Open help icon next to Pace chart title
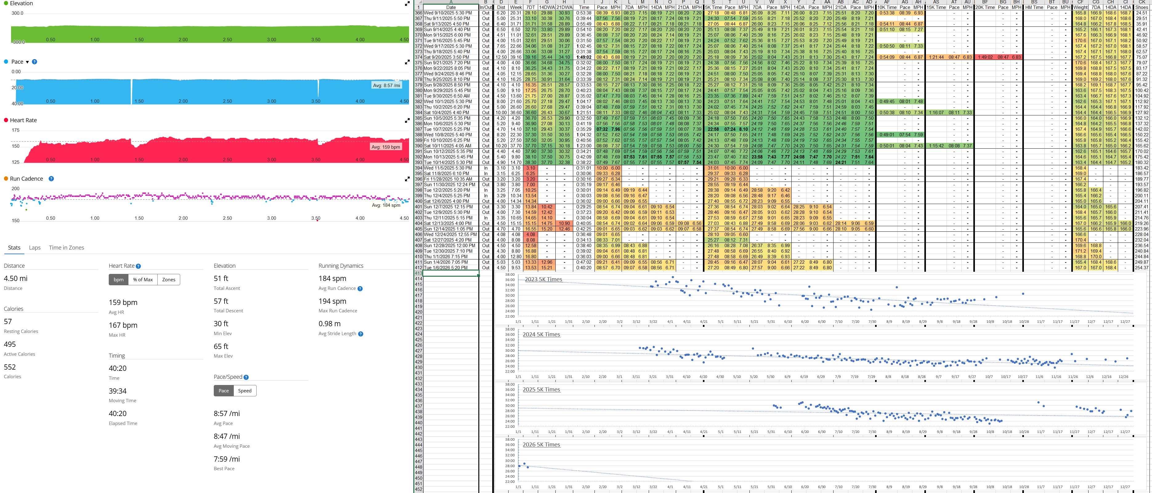1152x493 pixels. pyautogui.click(x=34, y=62)
